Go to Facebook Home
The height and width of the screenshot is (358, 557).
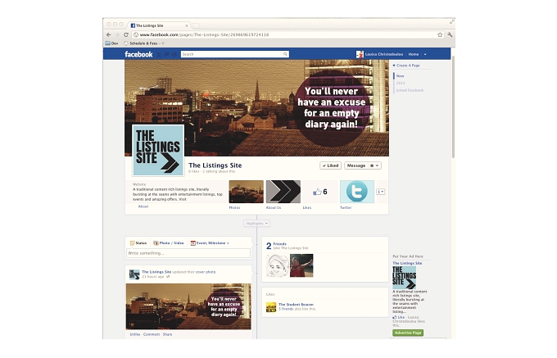pos(414,54)
